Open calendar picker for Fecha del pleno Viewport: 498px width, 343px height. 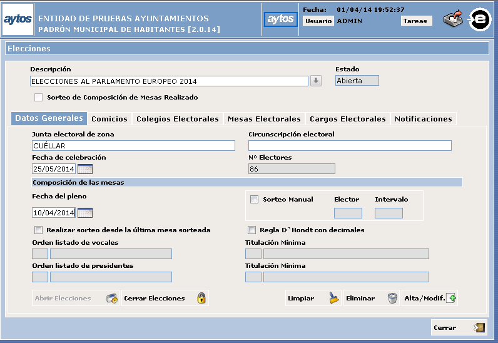[84, 213]
